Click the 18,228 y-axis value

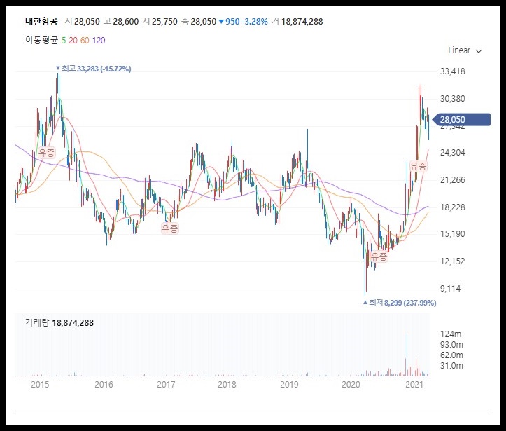[453, 207]
